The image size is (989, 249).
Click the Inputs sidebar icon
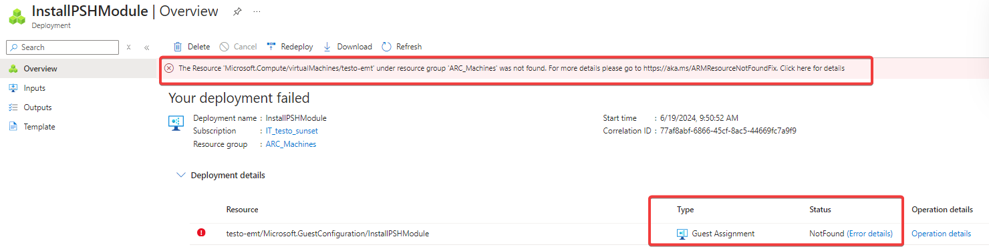[x=13, y=88]
